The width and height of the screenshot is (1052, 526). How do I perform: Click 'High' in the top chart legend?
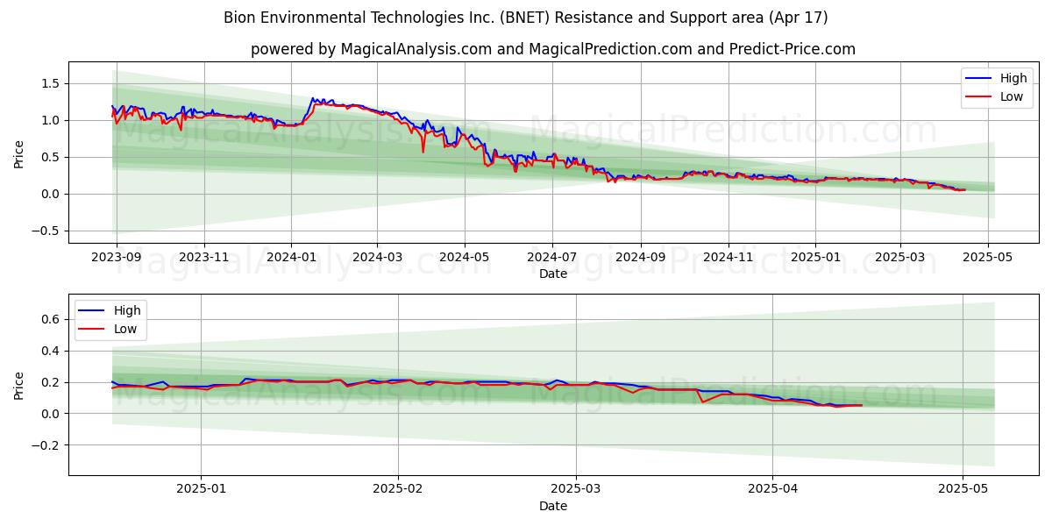(x=1013, y=78)
